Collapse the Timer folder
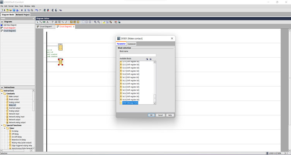Viewport: 291px width, 155px height. (5, 128)
